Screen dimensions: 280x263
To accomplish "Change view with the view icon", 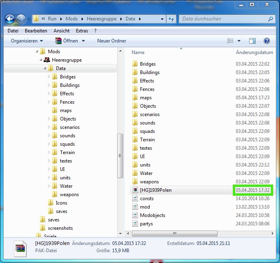I will [230, 41].
